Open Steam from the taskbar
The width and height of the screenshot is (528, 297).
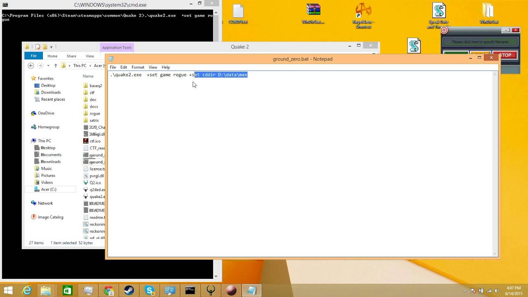[x=129, y=291]
